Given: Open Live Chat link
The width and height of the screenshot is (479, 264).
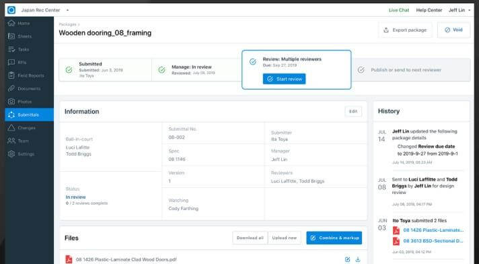Looking at the screenshot, I should click(x=399, y=10).
